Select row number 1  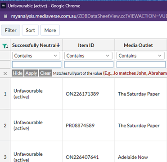5,94
